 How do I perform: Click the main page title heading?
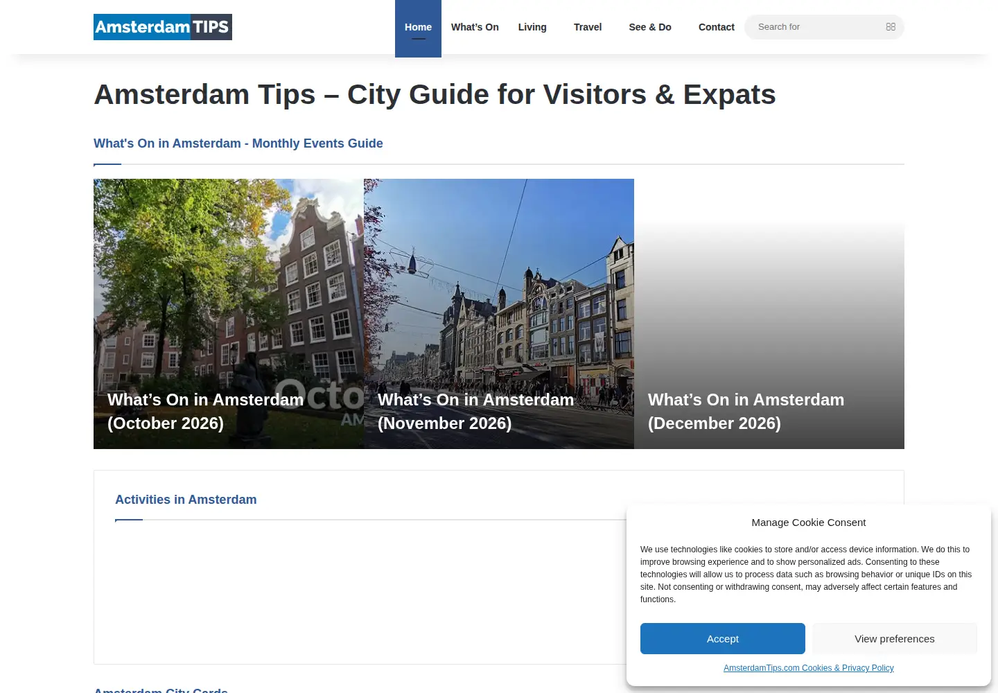click(x=435, y=94)
